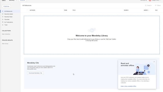The image size is (163, 92).
Task: Open the Recently Added list
Action: [9, 14]
